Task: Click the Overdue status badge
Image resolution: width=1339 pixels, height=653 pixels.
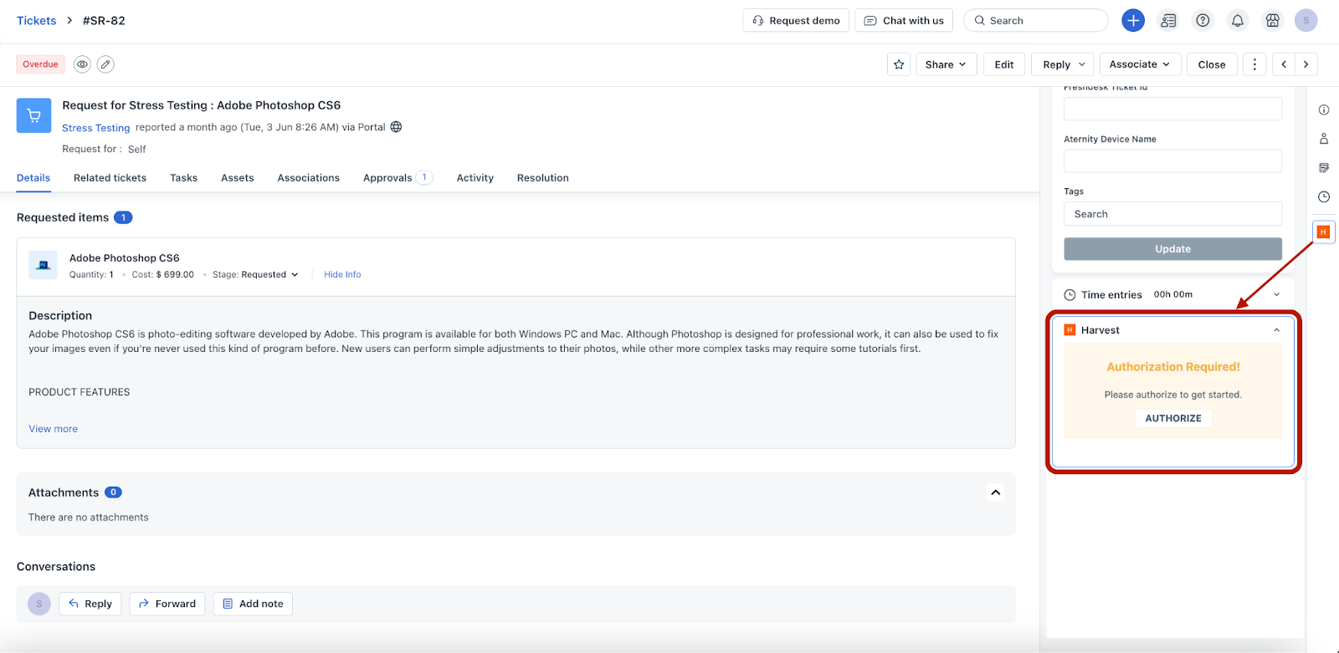Action: 40,64
